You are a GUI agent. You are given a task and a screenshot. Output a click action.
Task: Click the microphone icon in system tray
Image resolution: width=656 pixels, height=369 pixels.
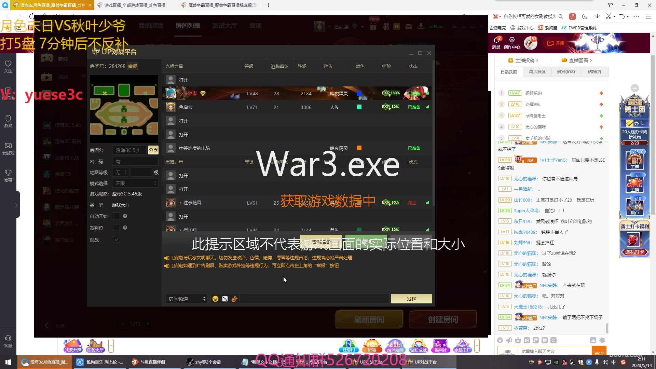pos(597,362)
